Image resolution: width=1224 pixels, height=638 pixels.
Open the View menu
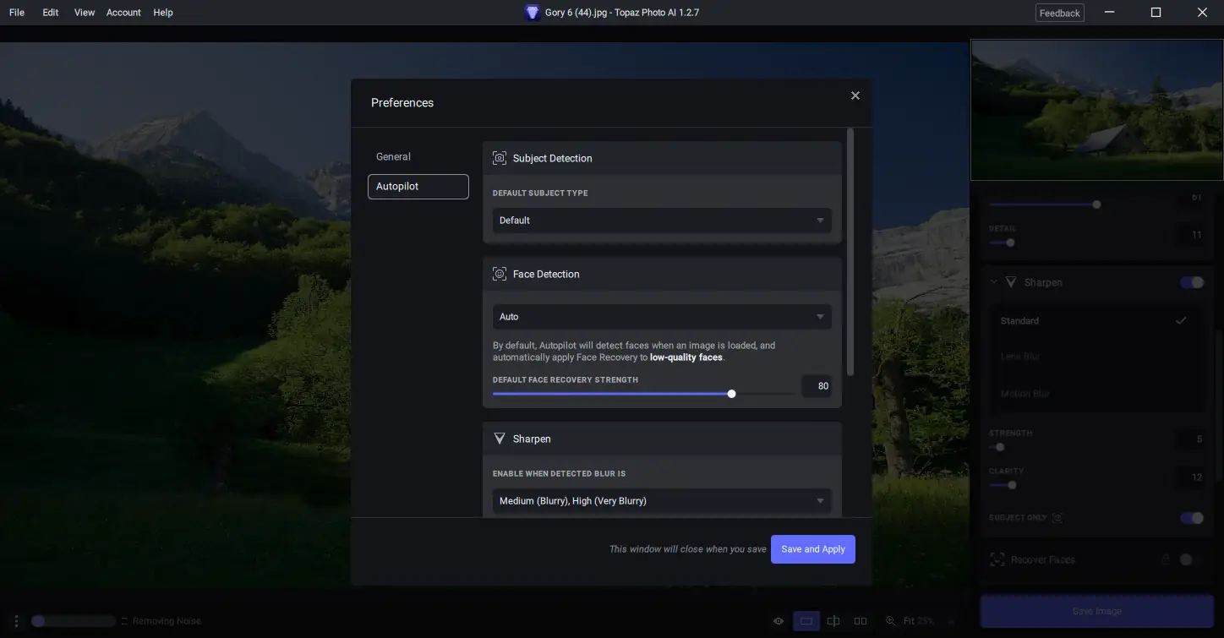pos(85,13)
